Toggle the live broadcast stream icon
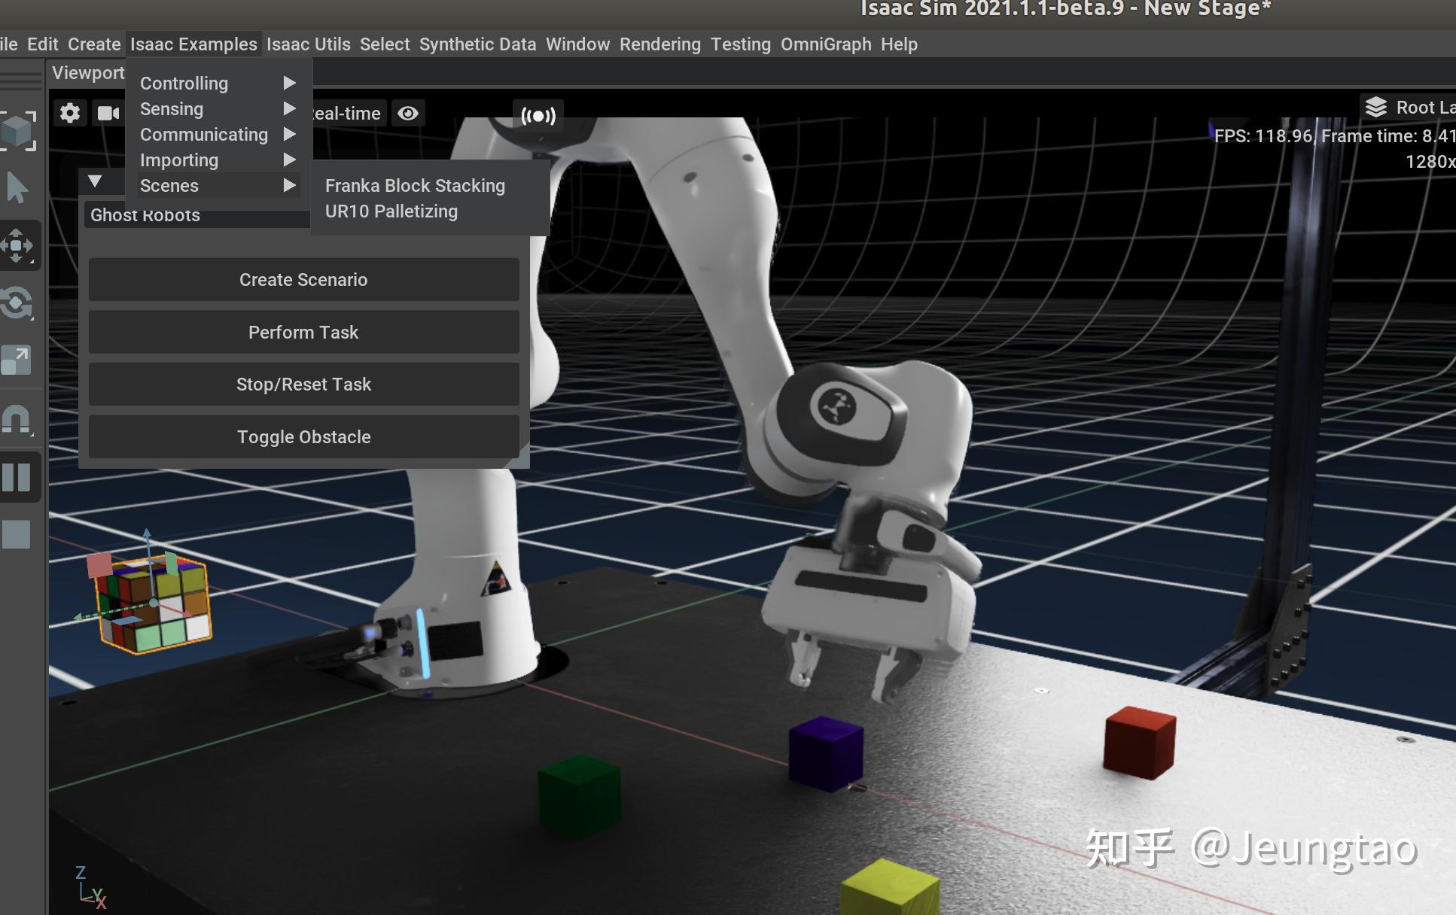This screenshot has height=915, width=1456. [x=538, y=116]
